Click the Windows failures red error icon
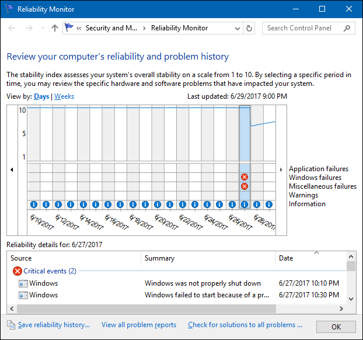The image size is (363, 340). [245, 177]
